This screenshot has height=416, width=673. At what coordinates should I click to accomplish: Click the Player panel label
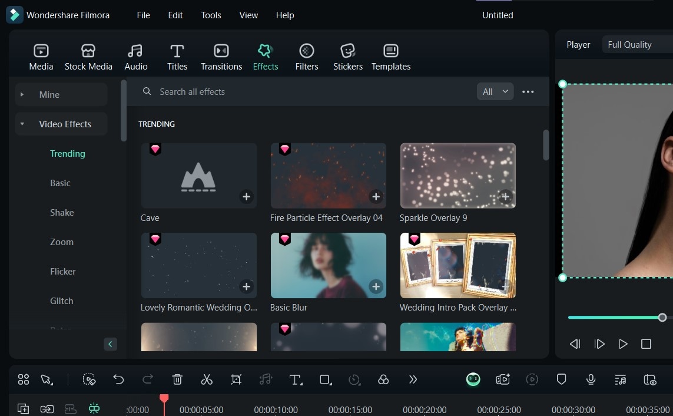coord(578,45)
